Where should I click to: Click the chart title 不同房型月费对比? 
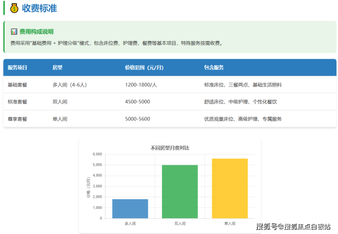tap(170, 148)
